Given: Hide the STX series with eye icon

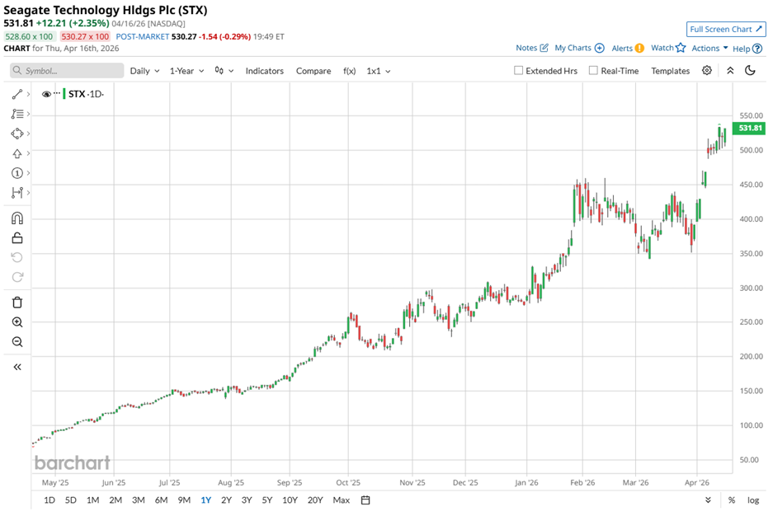Looking at the screenshot, I should click(x=47, y=94).
